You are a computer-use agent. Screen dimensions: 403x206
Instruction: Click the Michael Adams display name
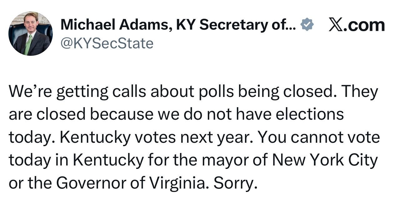(114, 25)
